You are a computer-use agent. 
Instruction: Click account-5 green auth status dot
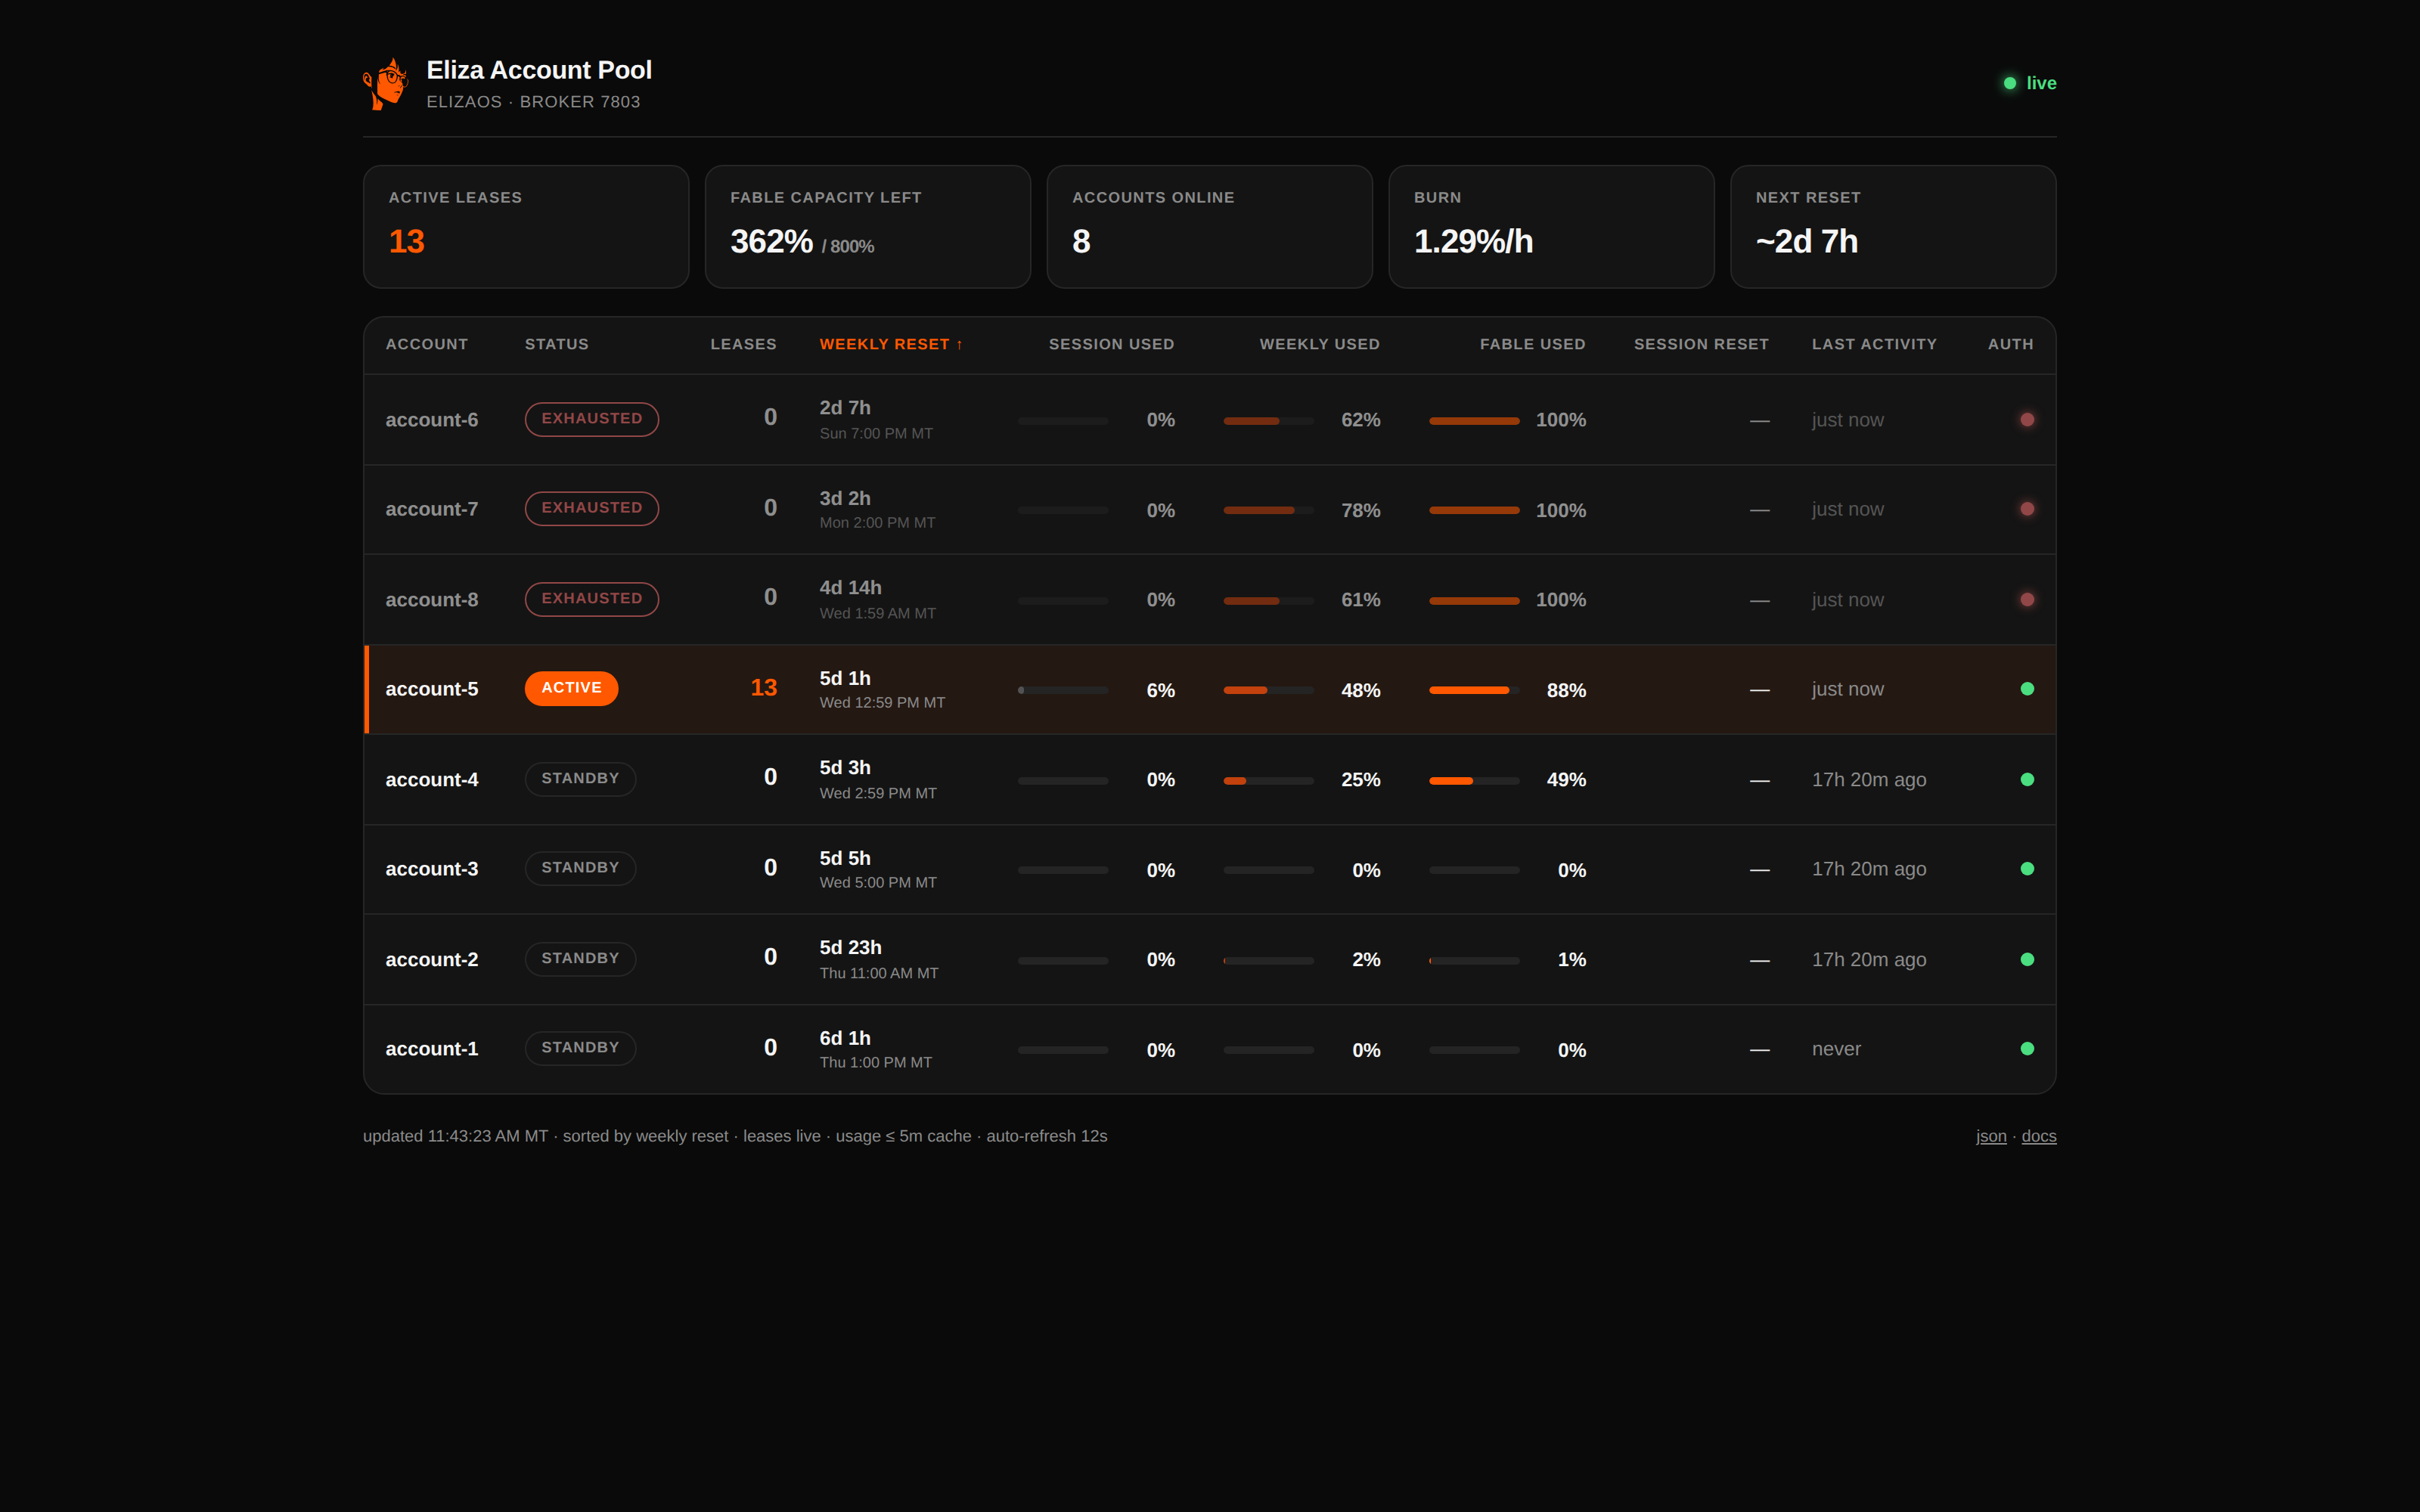[2027, 689]
